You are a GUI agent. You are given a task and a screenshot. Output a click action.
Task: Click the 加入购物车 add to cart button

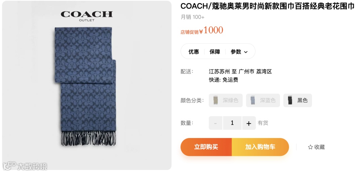click(260, 147)
